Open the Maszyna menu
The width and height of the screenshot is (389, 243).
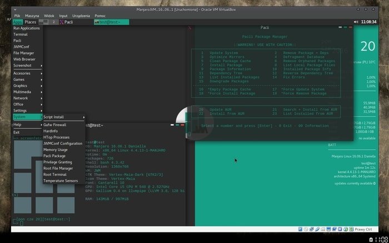point(32,16)
